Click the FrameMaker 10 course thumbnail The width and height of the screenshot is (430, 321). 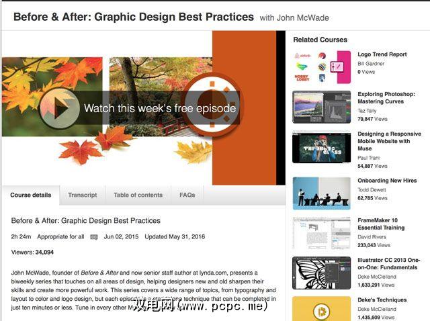tap(322, 233)
